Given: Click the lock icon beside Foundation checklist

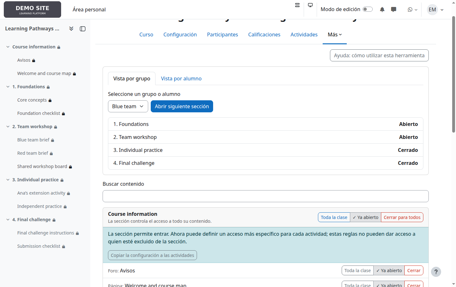Looking at the screenshot, I should point(63,114).
